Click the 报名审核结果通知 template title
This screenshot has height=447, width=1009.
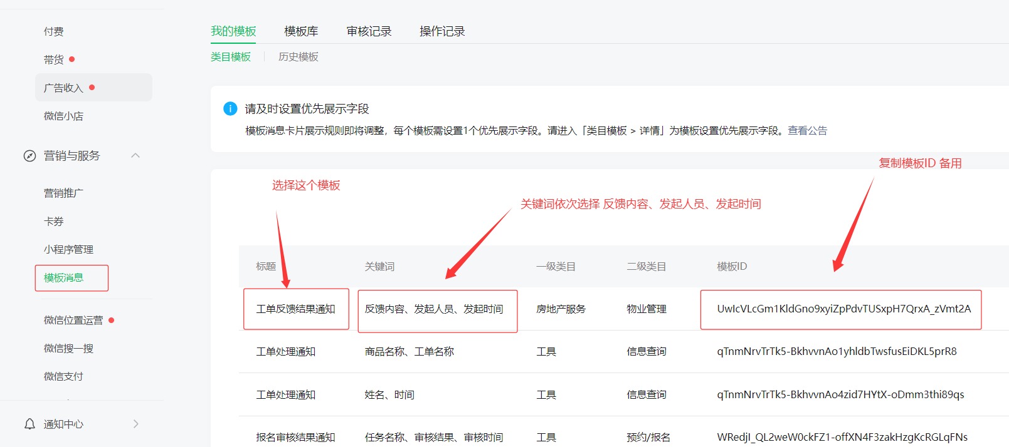click(x=295, y=437)
